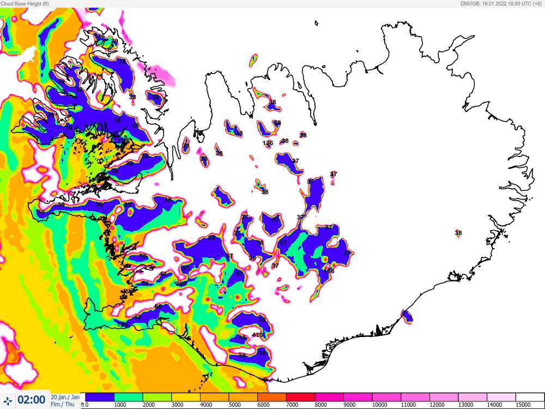Pick the red 7000–8000 ft legend swatch
545x409 pixels.
click(301, 397)
